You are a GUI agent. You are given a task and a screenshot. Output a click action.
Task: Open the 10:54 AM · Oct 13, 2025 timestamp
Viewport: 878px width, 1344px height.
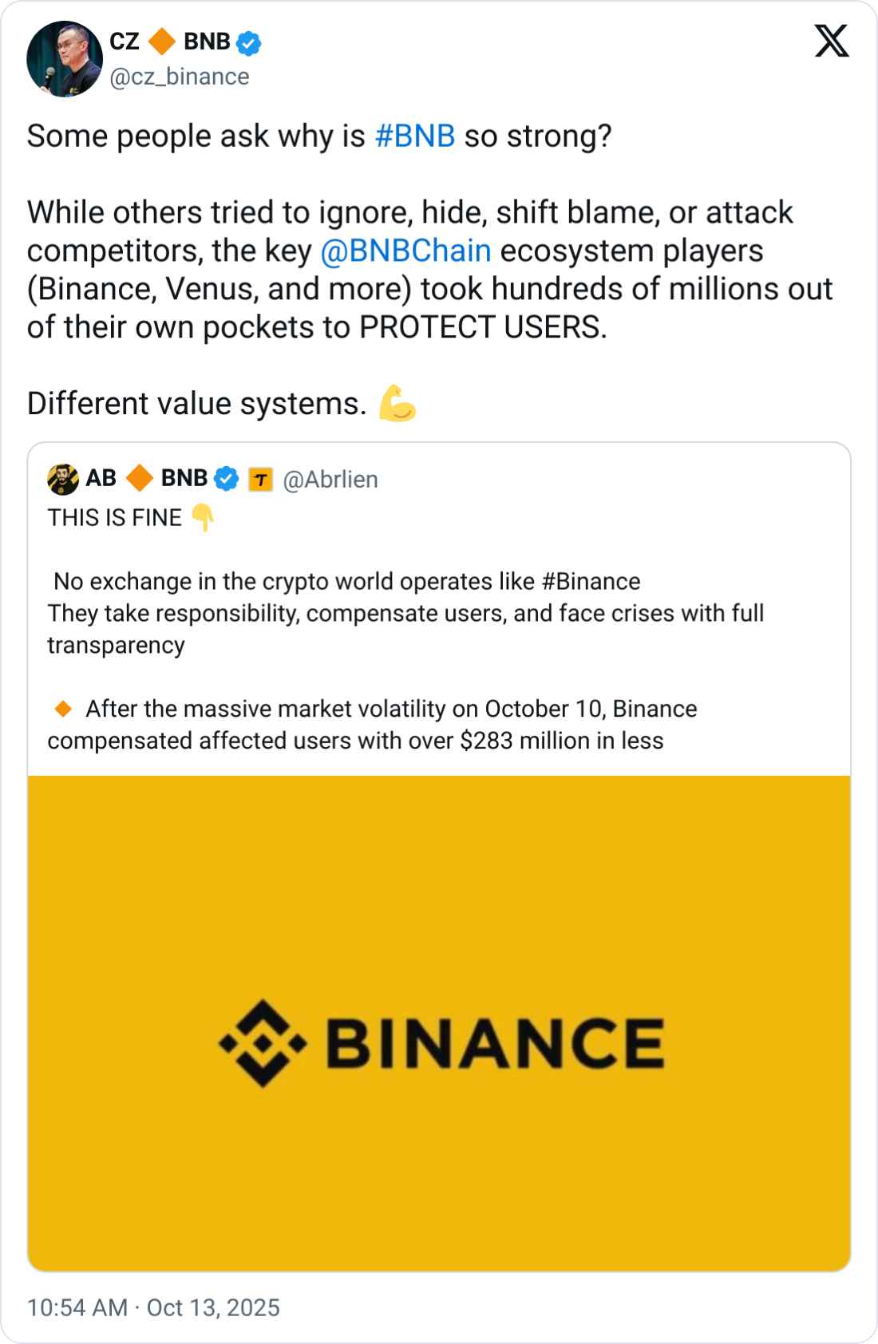coord(153,1307)
